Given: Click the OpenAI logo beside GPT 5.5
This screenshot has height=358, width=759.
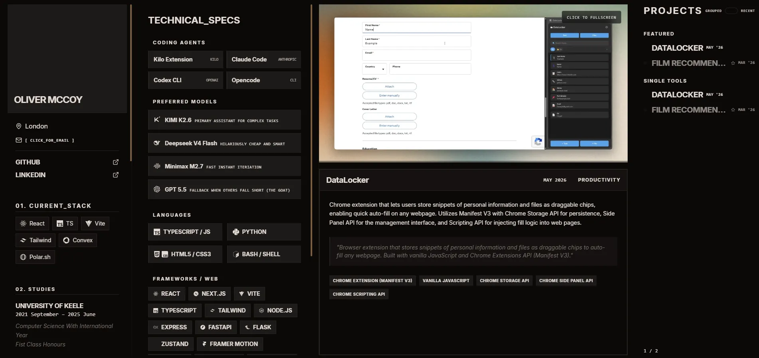Looking at the screenshot, I should click(x=157, y=189).
